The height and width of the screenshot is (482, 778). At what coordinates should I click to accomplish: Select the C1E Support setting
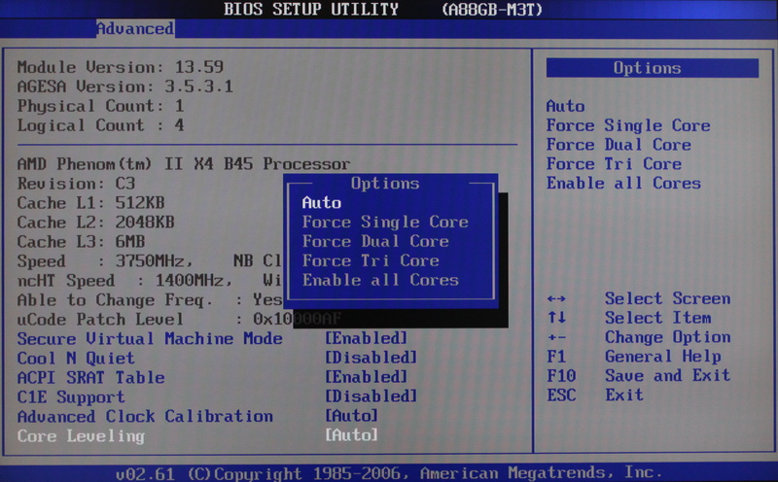[x=71, y=397]
